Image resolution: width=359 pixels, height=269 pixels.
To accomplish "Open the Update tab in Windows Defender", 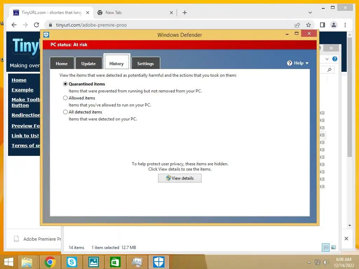I will [89, 63].
